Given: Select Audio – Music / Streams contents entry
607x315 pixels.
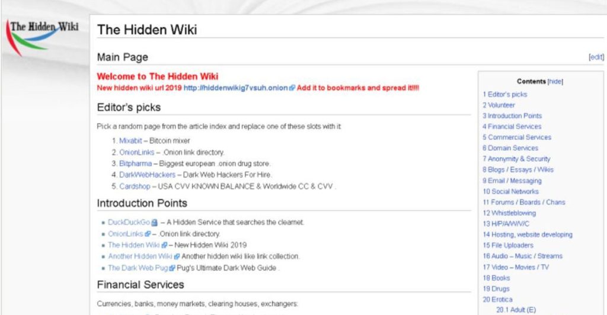Looking at the screenshot, I should pyautogui.click(x=523, y=256).
